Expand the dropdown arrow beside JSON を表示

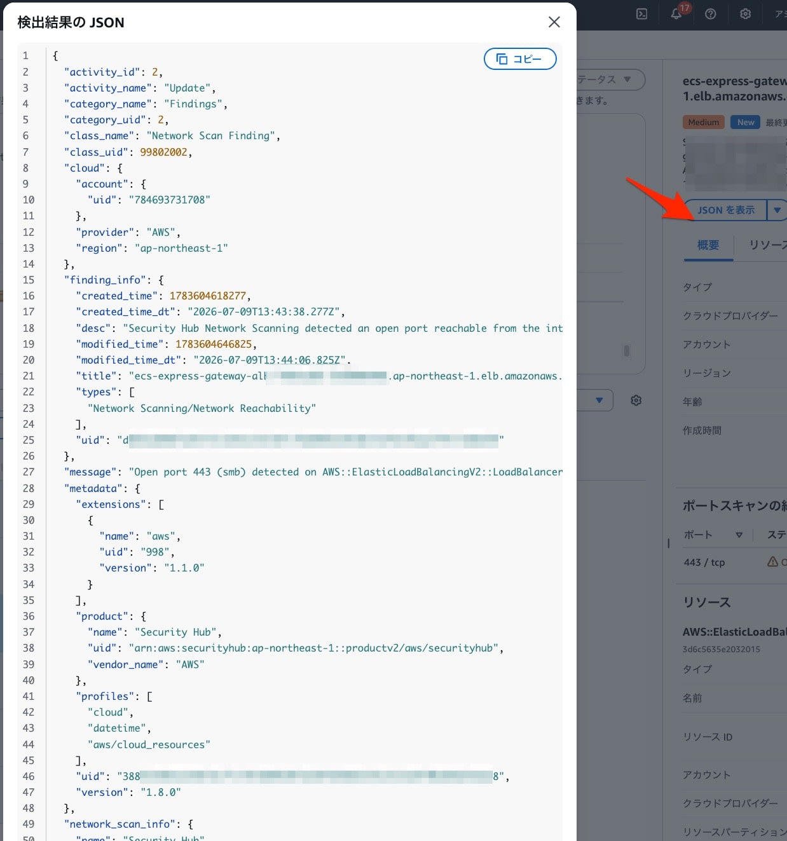[777, 210]
